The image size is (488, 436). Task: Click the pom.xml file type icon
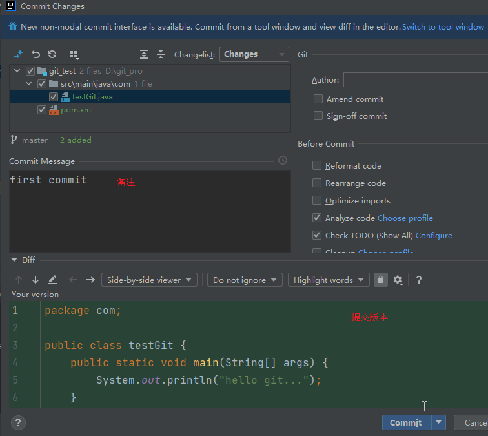click(x=54, y=110)
